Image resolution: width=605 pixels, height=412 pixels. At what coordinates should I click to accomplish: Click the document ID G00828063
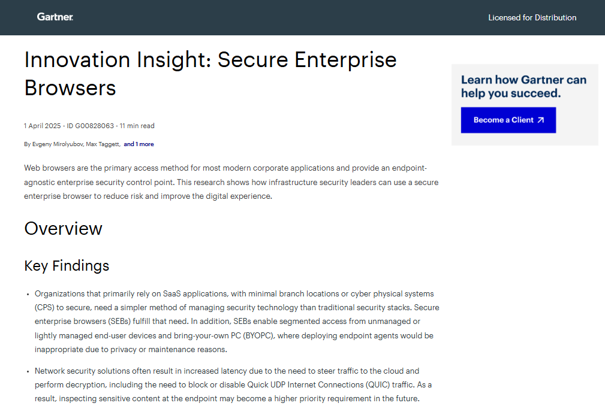pyautogui.click(x=90, y=126)
